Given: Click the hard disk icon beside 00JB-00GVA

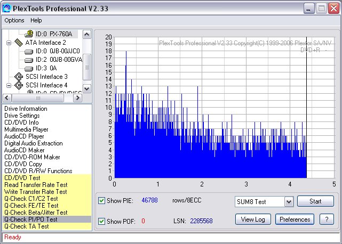Looking at the screenshot, I should pyautogui.click(x=29, y=60).
